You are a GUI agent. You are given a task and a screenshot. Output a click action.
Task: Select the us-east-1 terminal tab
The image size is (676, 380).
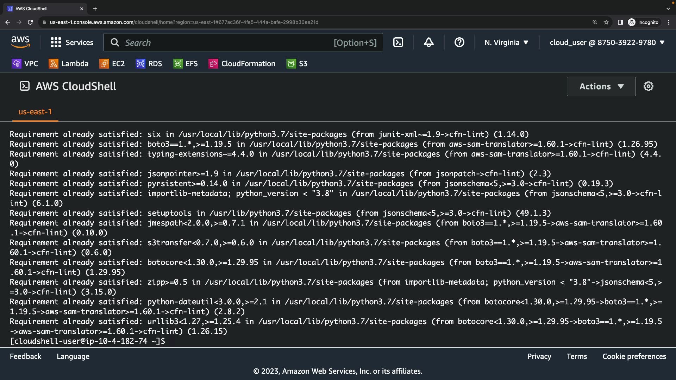[x=35, y=112]
